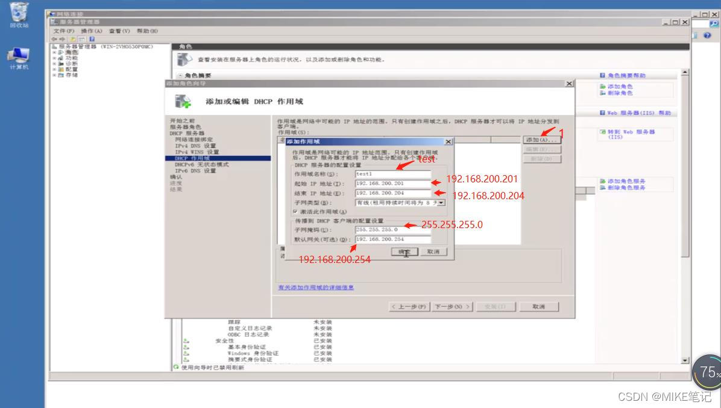The width and height of the screenshot is (721, 408).
Task: Click the 起始 IP 地址 (Start IP) field
Action: point(392,184)
